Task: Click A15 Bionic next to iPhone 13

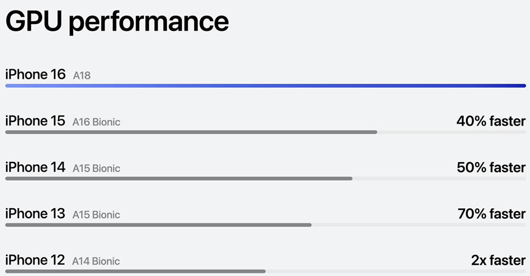Action: click(96, 215)
